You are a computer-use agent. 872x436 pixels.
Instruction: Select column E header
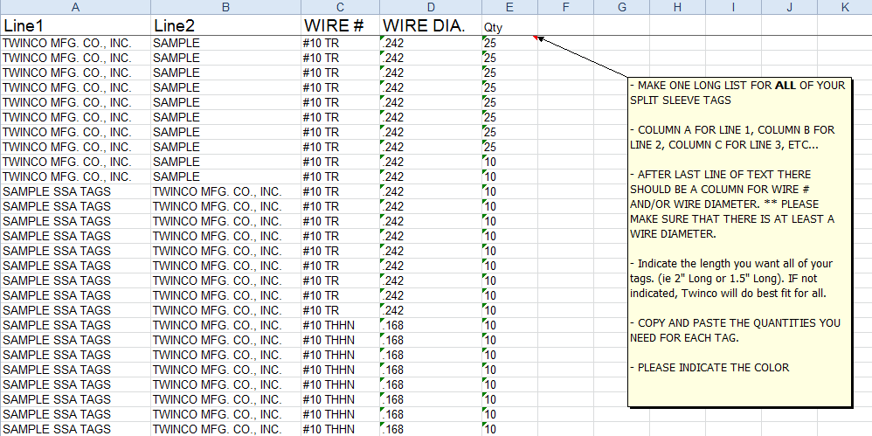[x=510, y=7]
